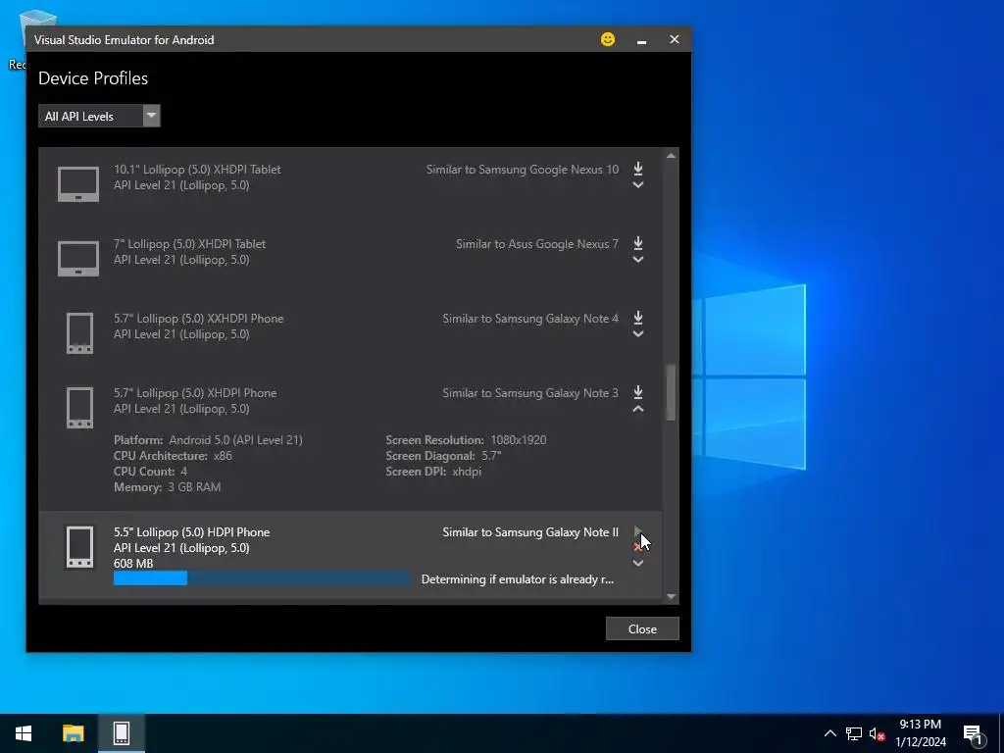Expand details for 5.7" XXHDPI Phone
The height and width of the screenshot is (753, 1004).
(637, 334)
